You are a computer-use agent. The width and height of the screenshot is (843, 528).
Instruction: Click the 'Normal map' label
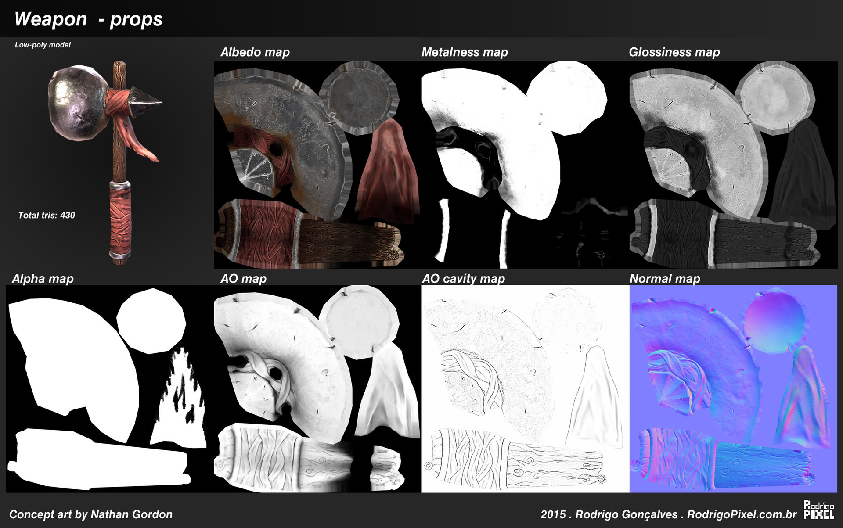[665, 279]
